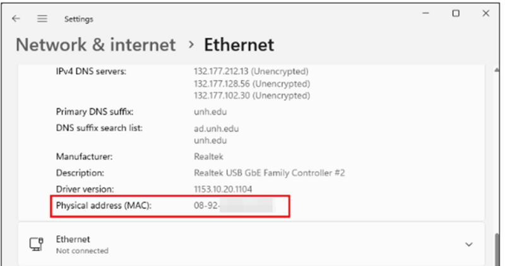Maximize the Settings window
This screenshot has width=505, height=266.
click(456, 13)
